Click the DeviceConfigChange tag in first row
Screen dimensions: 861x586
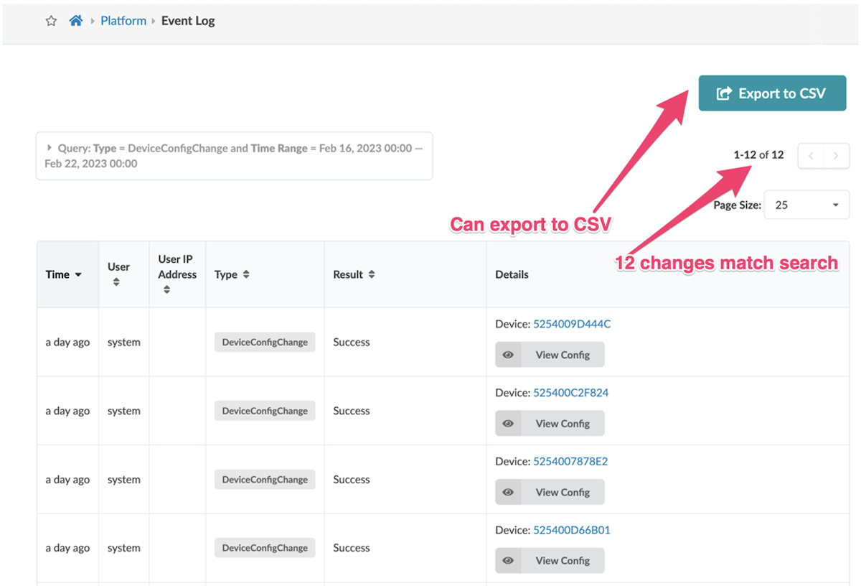click(265, 342)
